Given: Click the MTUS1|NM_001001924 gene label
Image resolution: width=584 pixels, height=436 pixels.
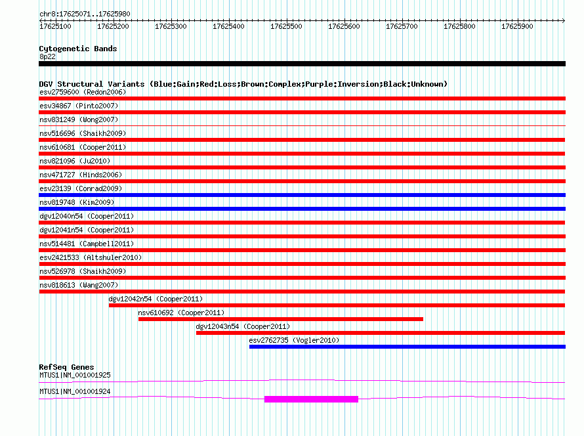Looking at the screenshot, I should (x=75, y=391).
